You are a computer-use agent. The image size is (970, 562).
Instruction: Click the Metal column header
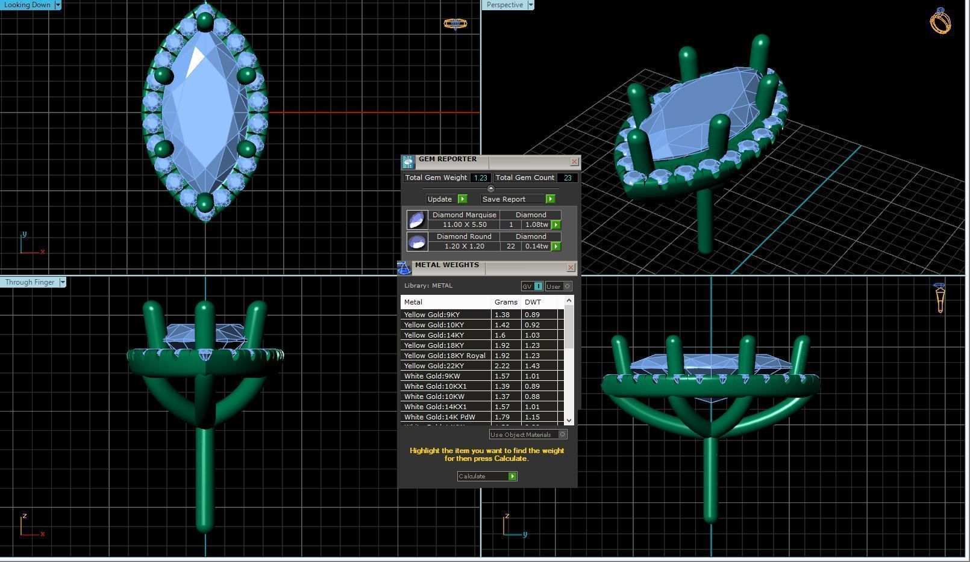tap(446, 302)
